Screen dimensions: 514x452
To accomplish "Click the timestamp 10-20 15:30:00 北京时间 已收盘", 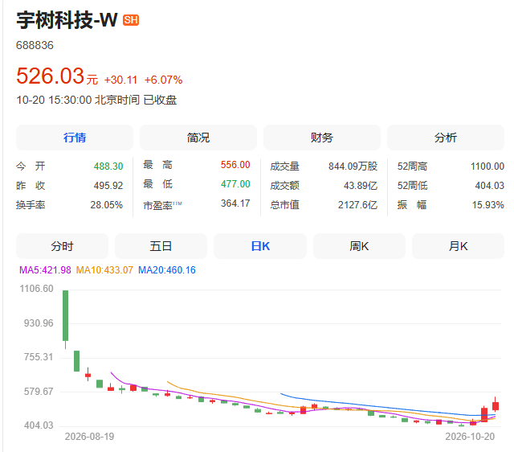I will tap(96, 100).
